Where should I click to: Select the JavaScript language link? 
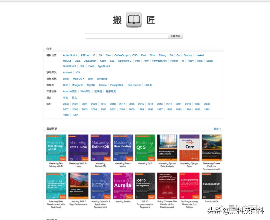(x=90, y=61)
